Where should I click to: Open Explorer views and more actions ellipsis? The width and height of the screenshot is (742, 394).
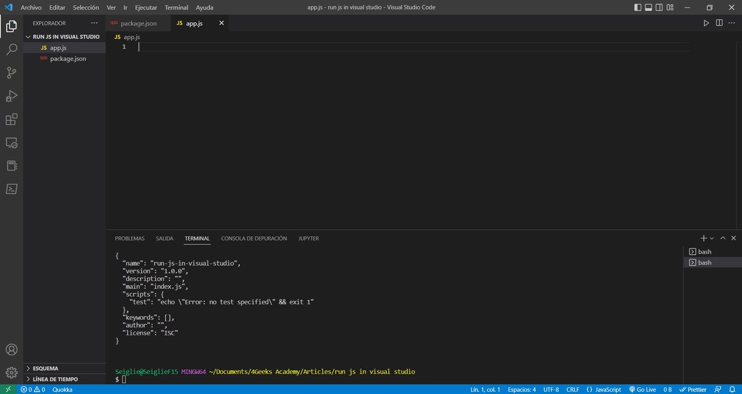(x=95, y=24)
